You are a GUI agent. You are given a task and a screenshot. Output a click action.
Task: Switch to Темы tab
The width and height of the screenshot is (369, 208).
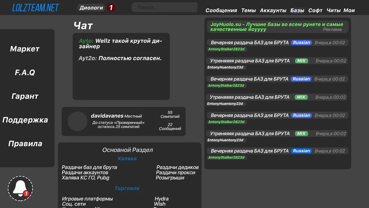[x=248, y=10]
